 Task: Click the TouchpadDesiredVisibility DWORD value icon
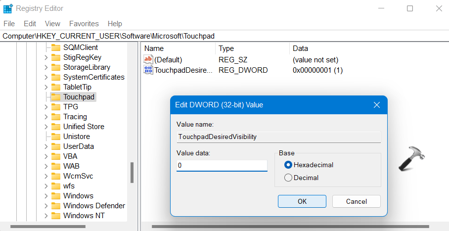(148, 70)
